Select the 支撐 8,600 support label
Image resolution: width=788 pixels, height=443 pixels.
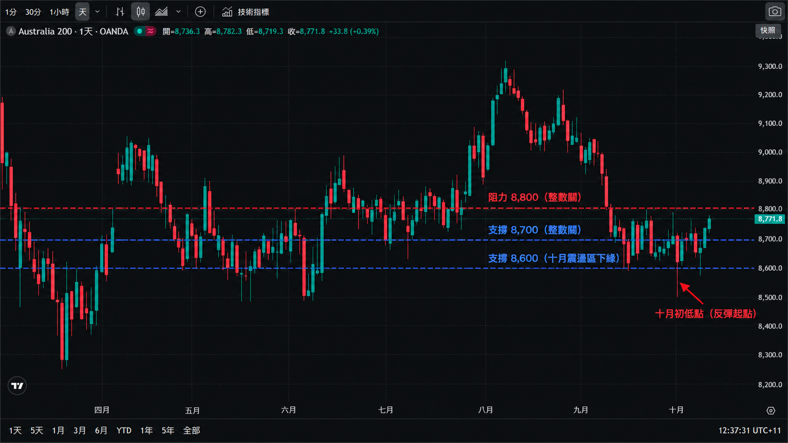click(554, 258)
